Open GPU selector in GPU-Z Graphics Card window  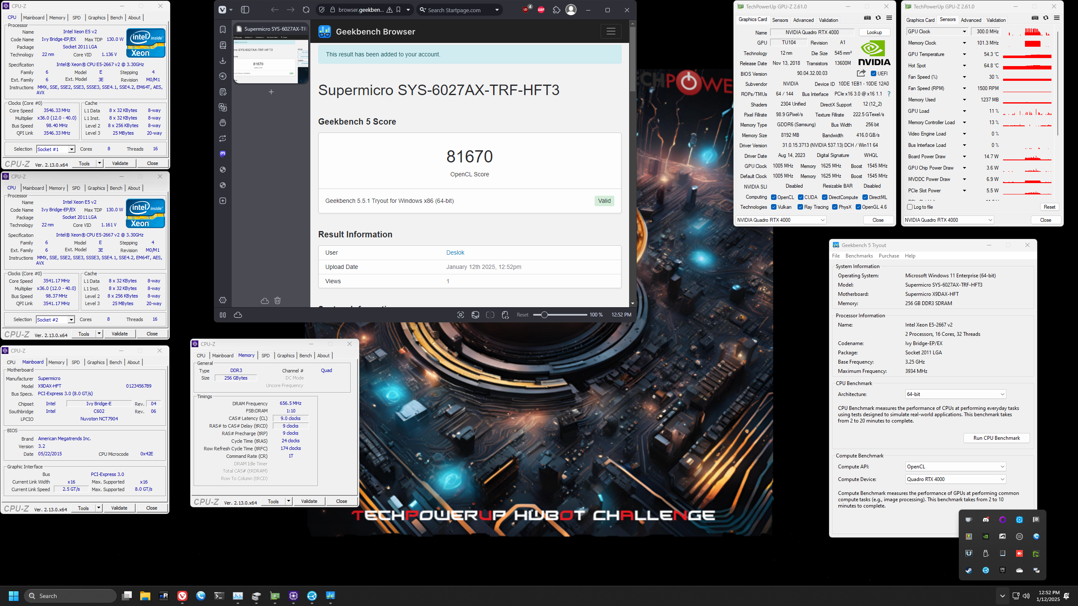tap(781, 220)
